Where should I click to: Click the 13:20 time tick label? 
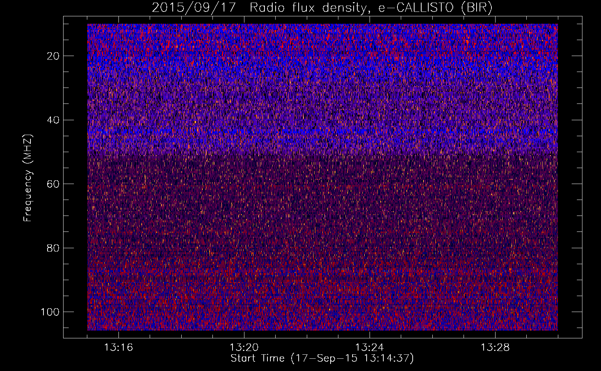coord(244,348)
